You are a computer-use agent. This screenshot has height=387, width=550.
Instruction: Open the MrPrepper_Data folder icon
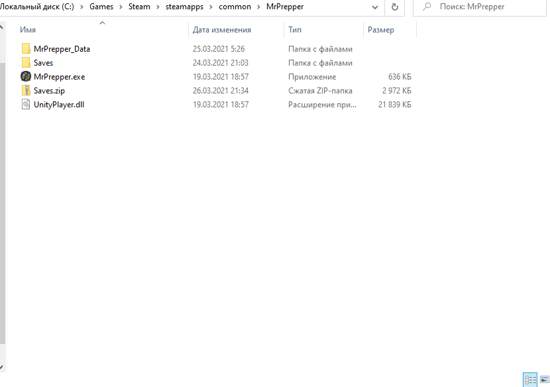26,49
